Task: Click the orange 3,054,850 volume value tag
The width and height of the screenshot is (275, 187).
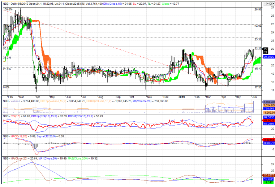Action: (269, 105)
